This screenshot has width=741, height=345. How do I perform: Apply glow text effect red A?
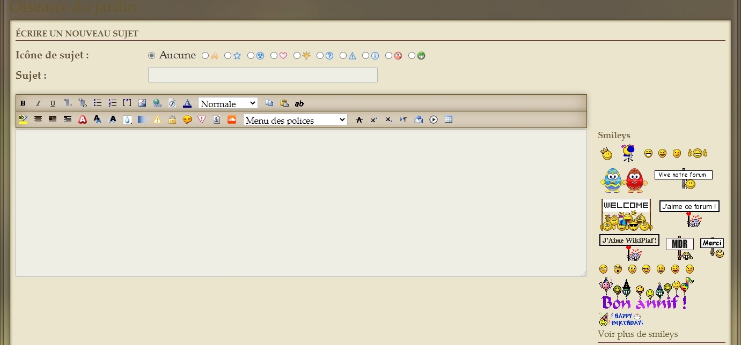(83, 119)
